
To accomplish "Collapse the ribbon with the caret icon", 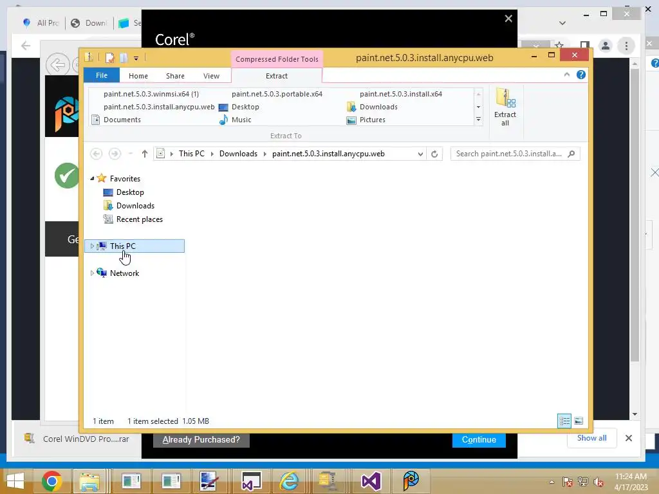I will (x=566, y=75).
